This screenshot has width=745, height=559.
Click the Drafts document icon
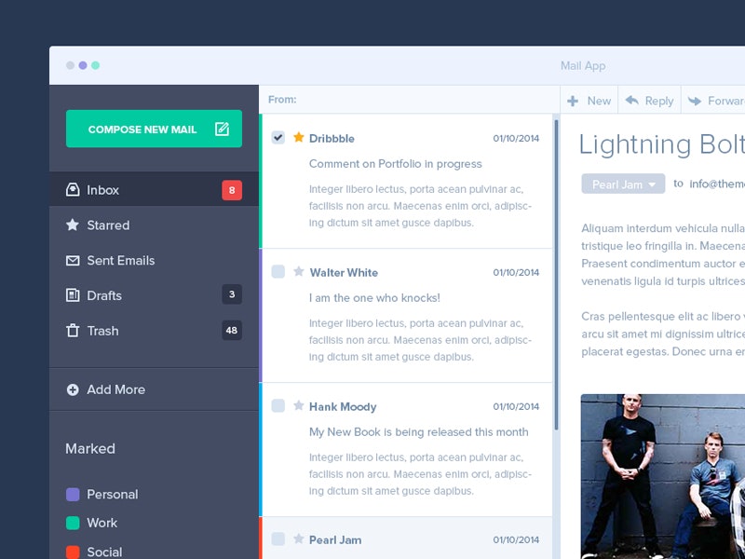tap(73, 295)
